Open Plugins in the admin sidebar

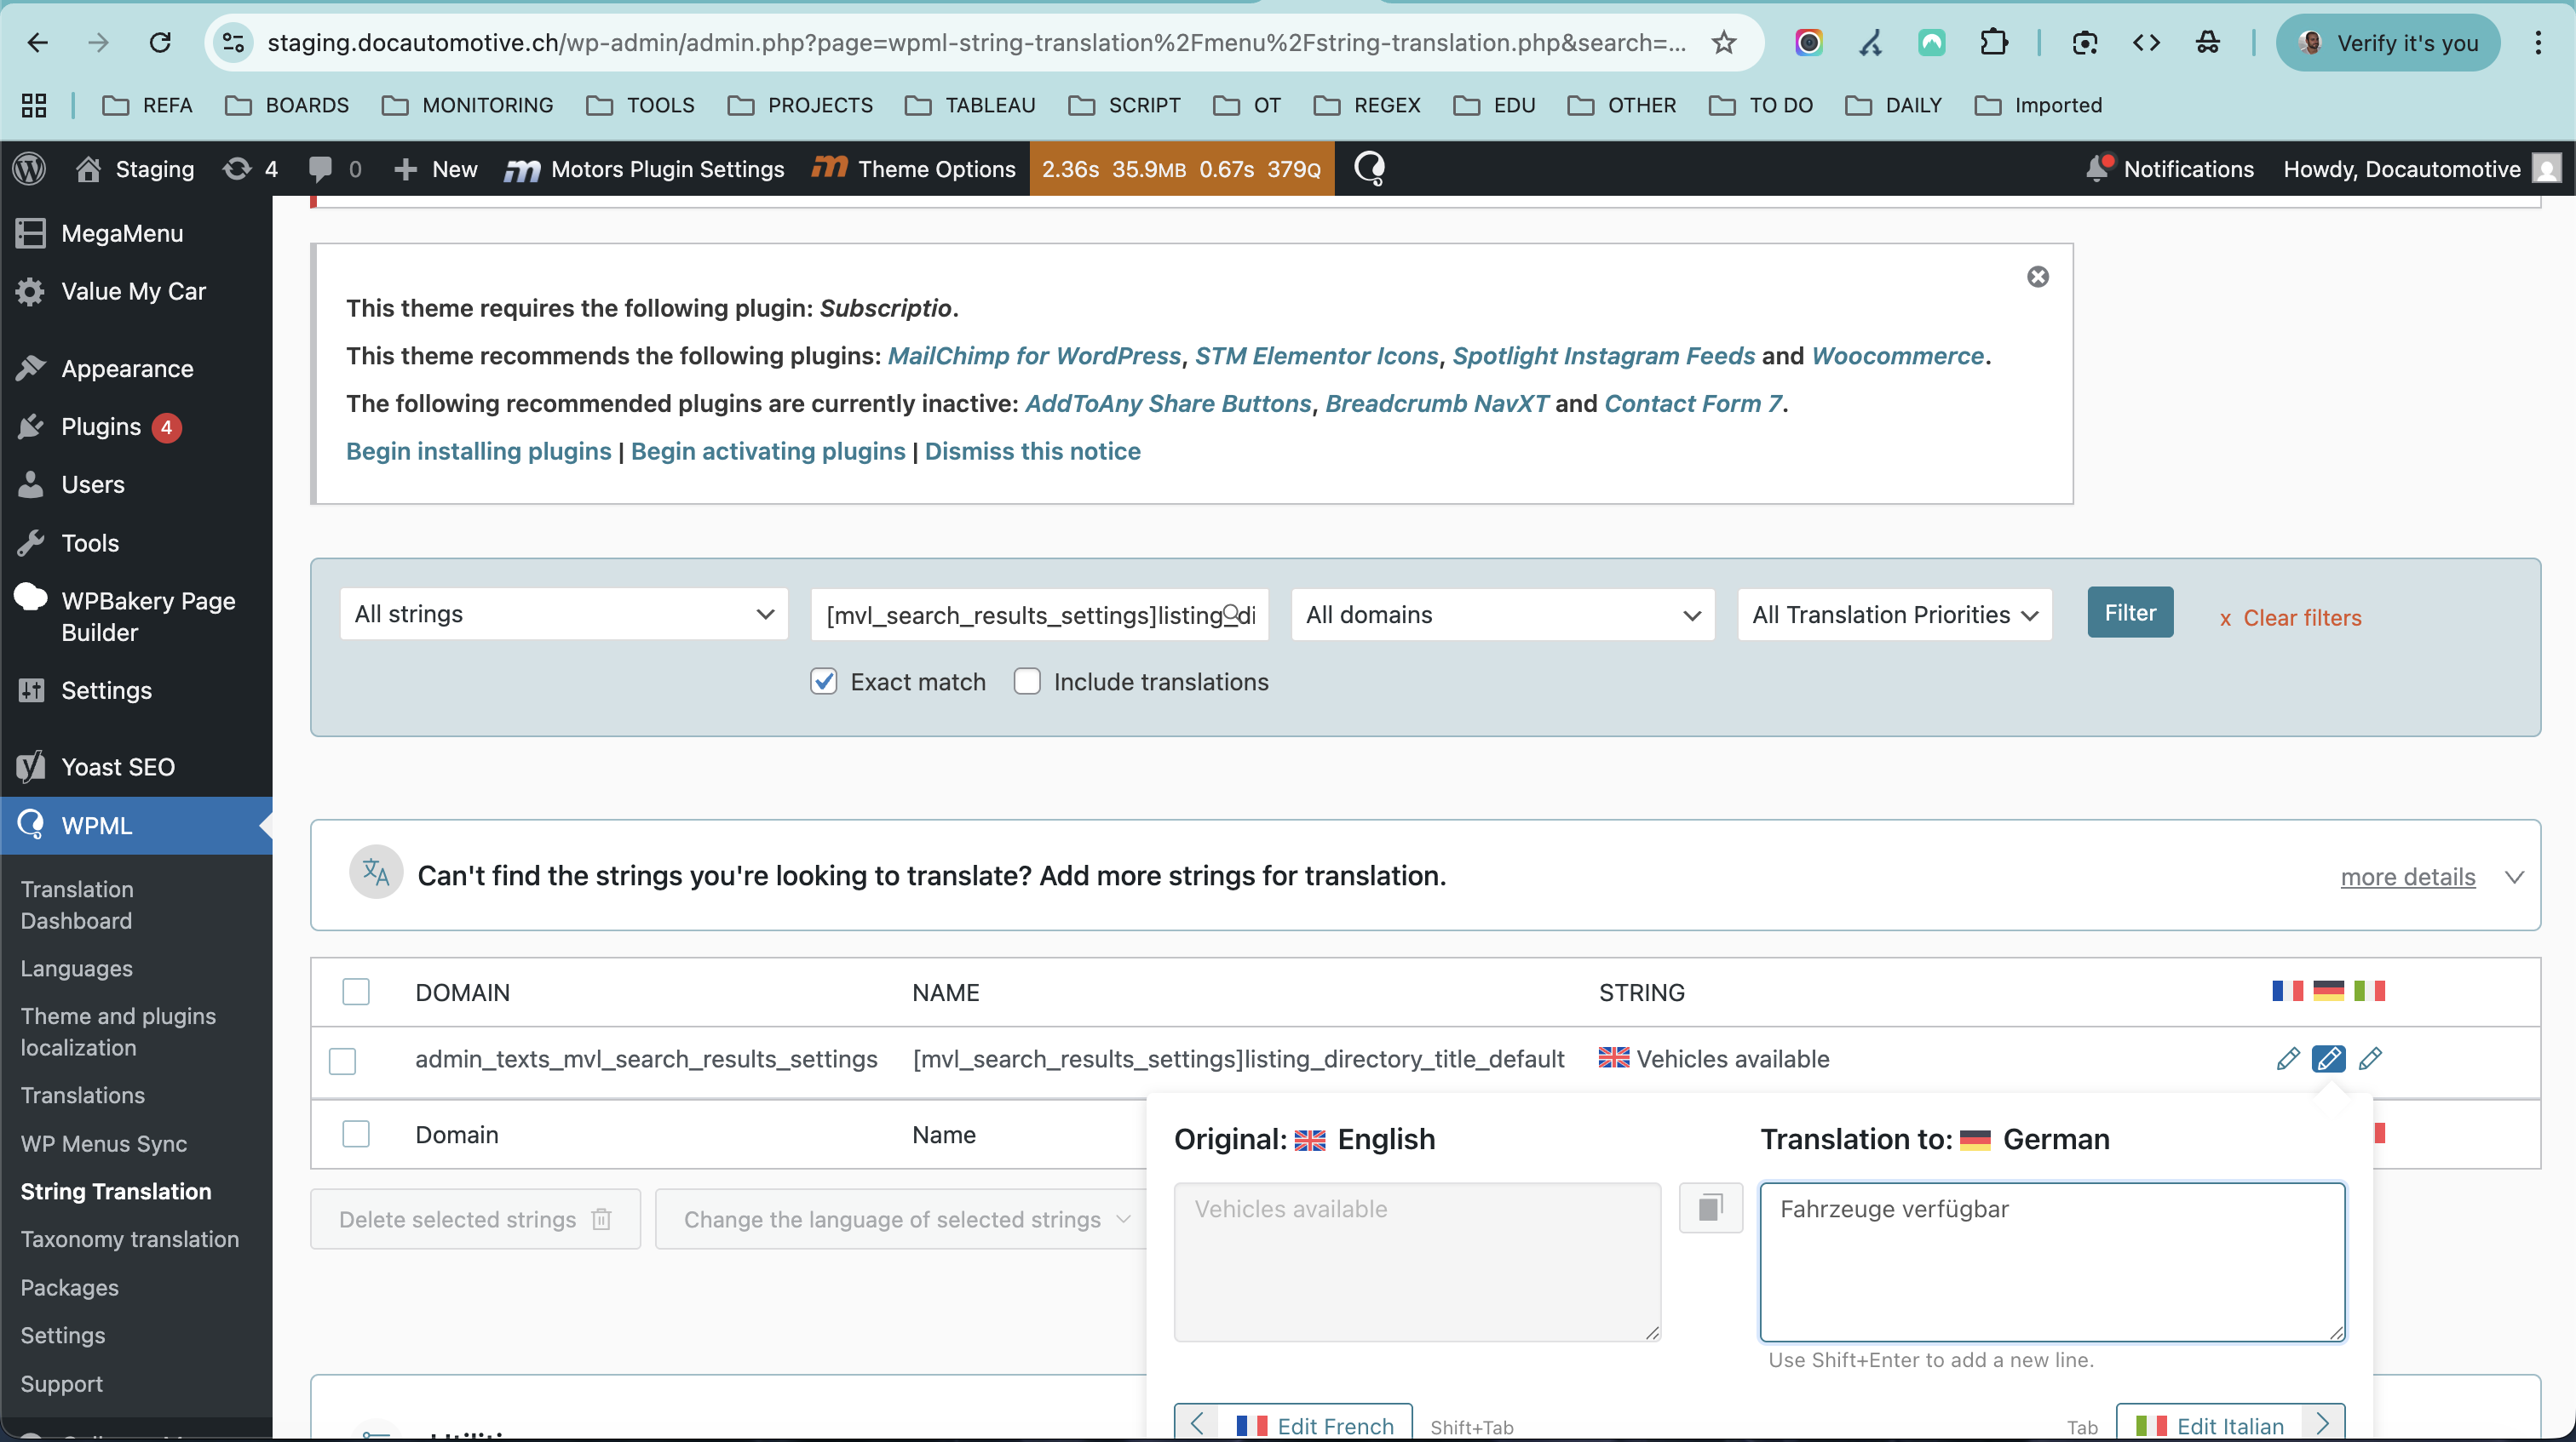click(x=101, y=426)
